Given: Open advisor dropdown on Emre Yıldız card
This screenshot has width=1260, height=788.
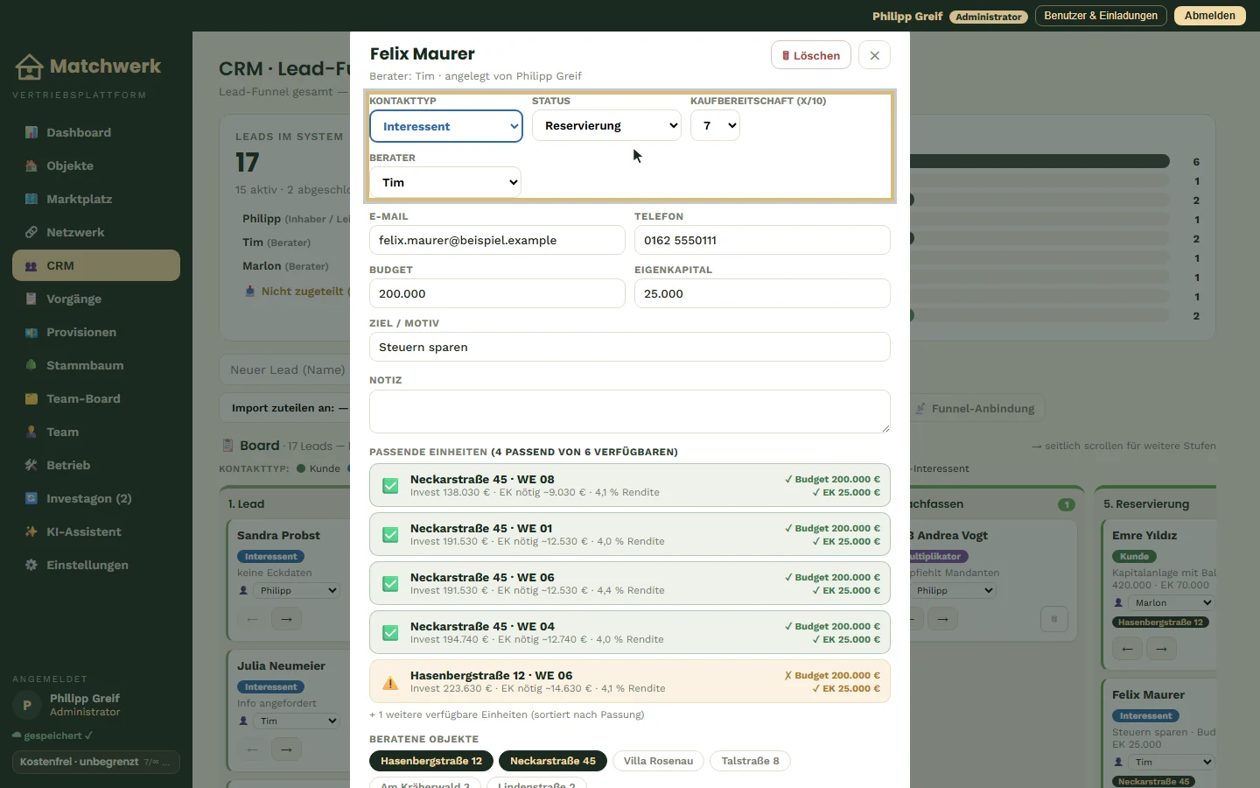Looking at the screenshot, I should tap(1172, 602).
